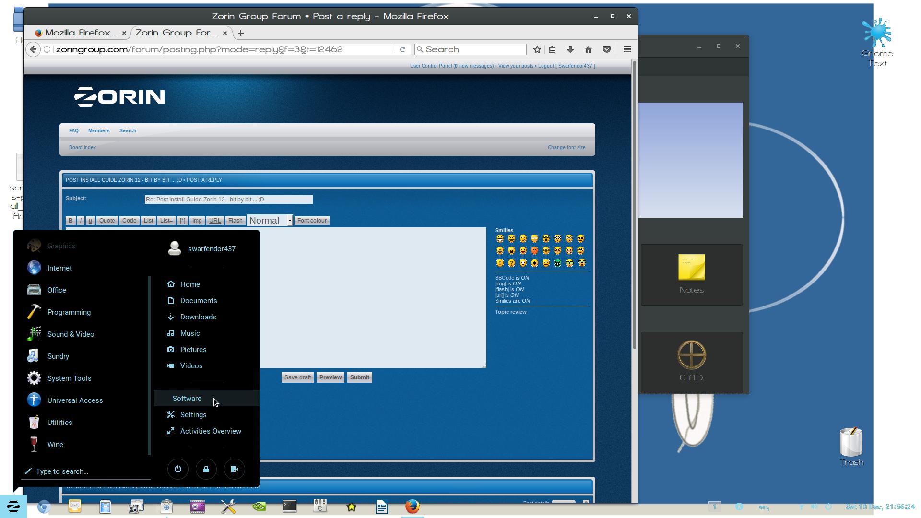Click the Zorin start menu button
Viewport: 921px width, 518px height.
click(13, 506)
